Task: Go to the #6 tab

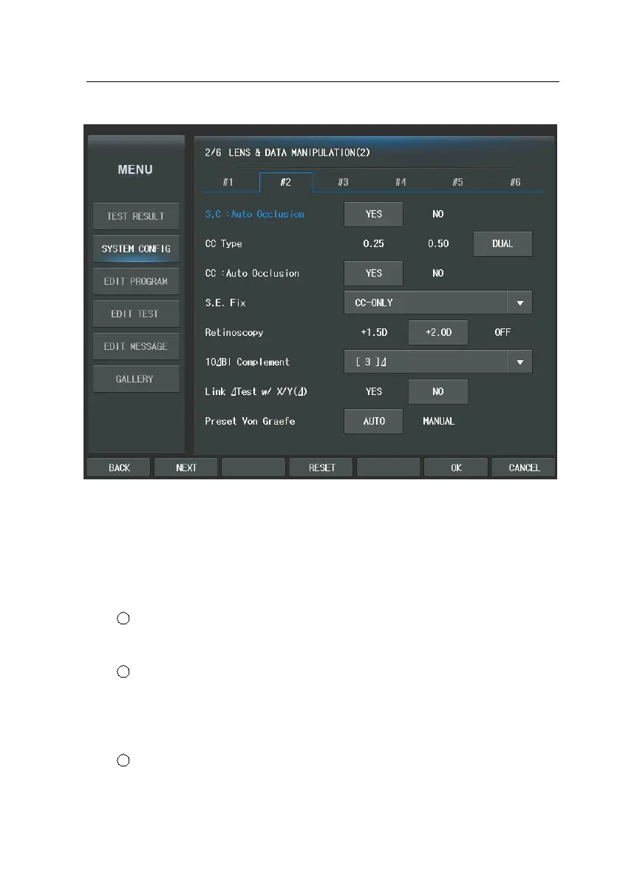Action: tap(515, 182)
